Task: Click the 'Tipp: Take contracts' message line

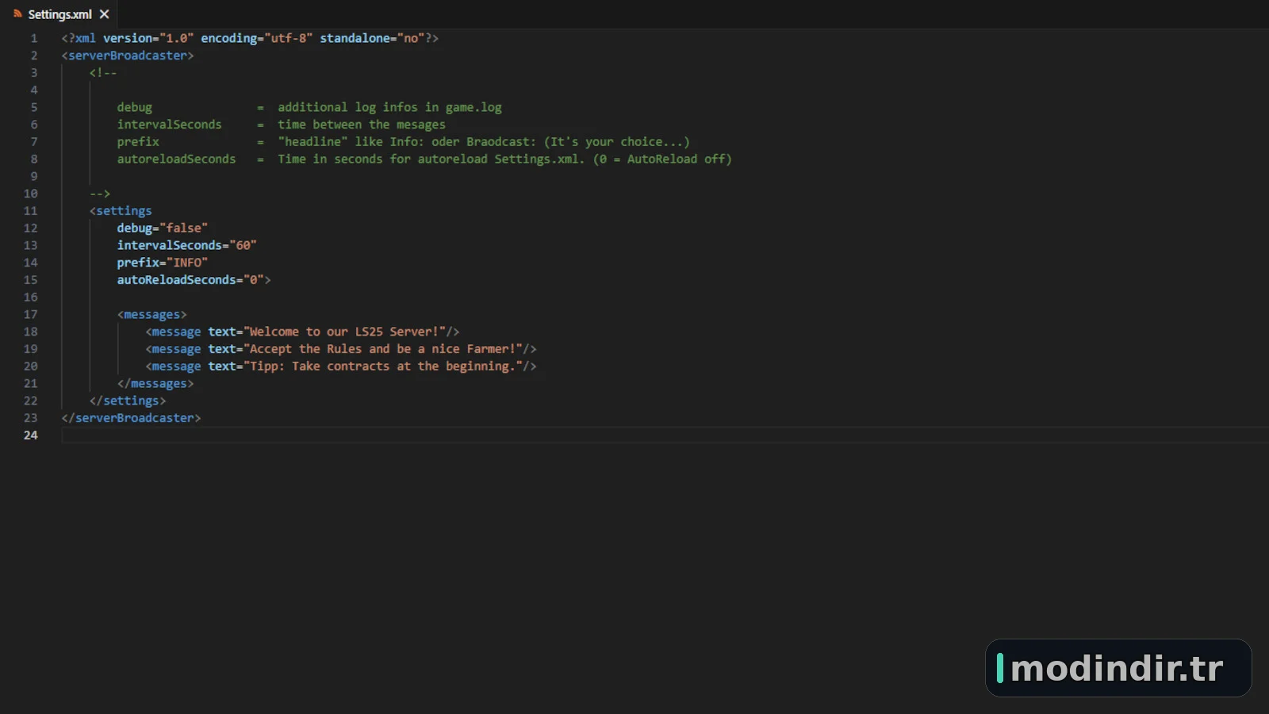Action: (341, 367)
